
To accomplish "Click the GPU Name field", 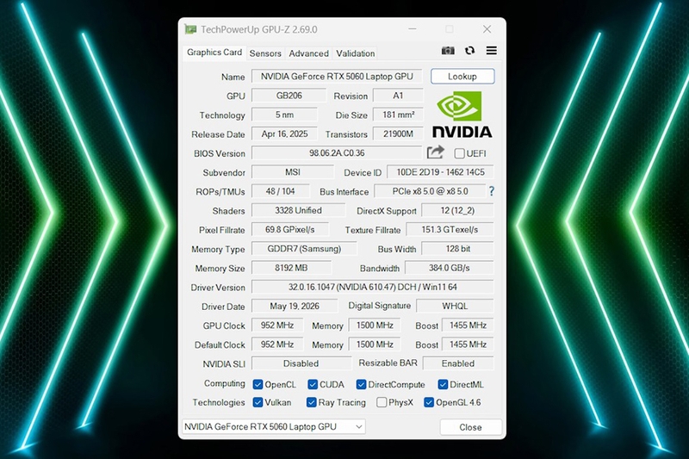I will [337, 77].
